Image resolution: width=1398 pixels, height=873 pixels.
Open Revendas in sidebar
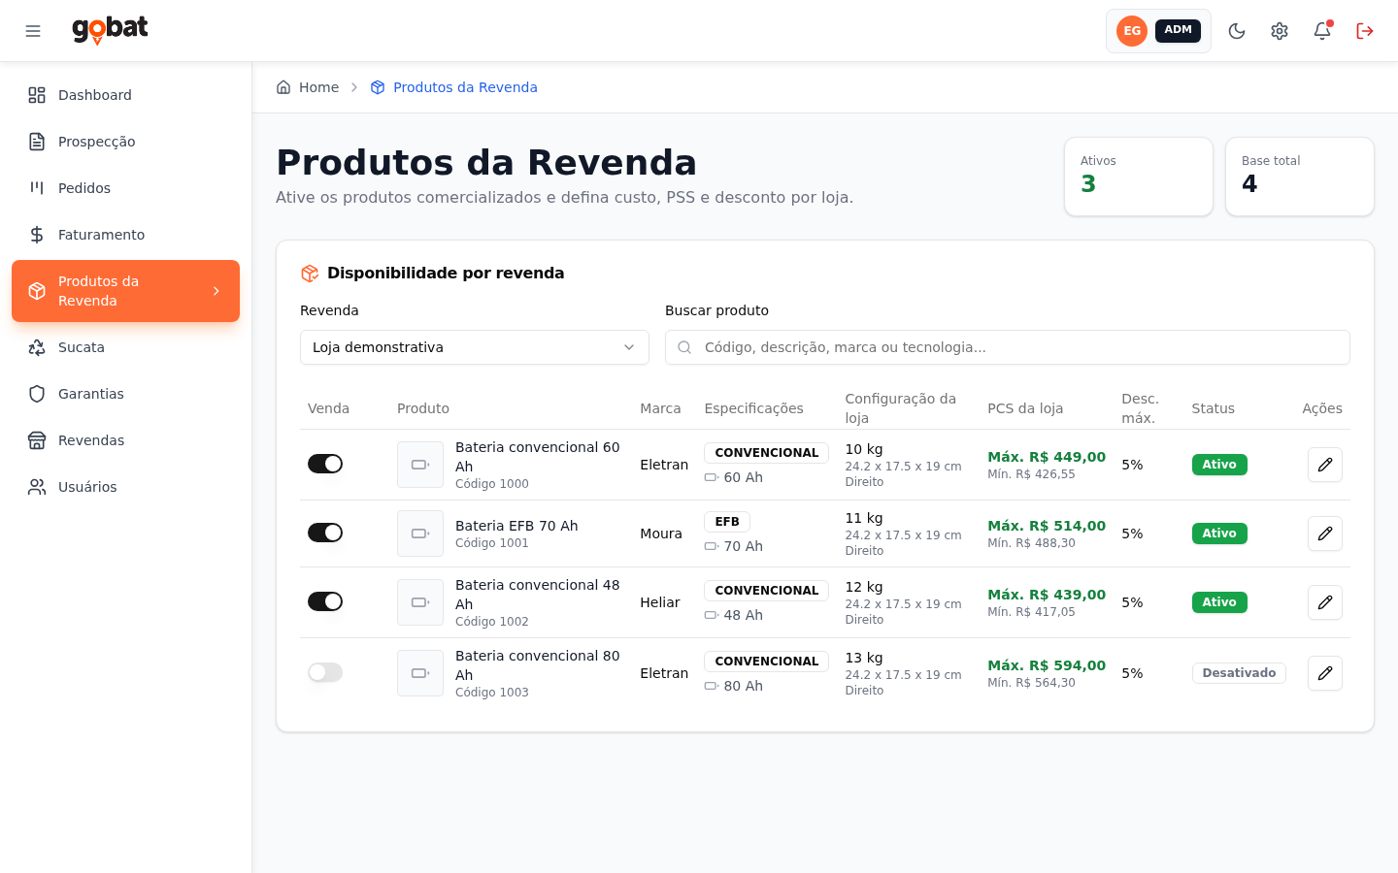click(126, 440)
